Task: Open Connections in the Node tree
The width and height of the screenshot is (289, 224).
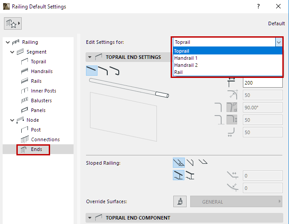Action: pyautogui.click(x=45, y=139)
